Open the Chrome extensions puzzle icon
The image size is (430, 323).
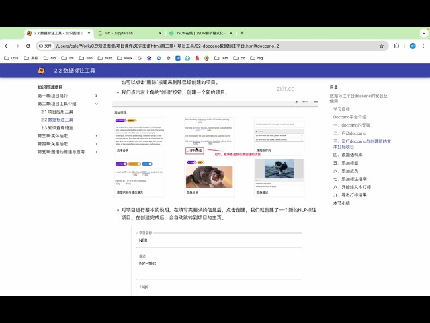pos(396,46)
